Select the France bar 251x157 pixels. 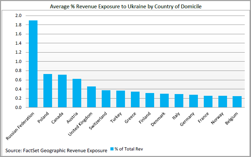point(208,102)
